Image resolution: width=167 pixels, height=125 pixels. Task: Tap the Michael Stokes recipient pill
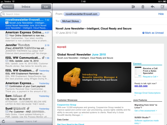71,21
